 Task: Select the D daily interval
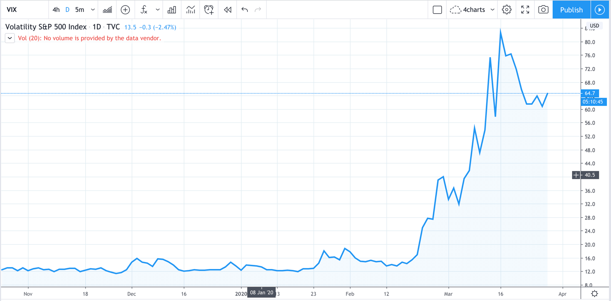point(67,9)
